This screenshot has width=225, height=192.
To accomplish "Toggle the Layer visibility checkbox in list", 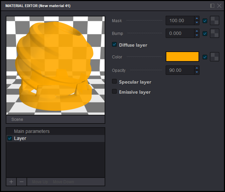I will coord(10,138).
